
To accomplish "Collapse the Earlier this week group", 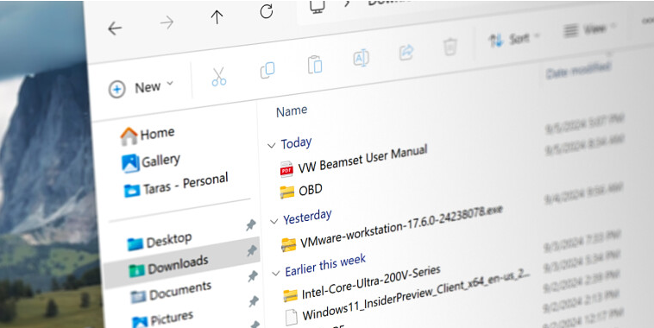I will coord(276,274).
